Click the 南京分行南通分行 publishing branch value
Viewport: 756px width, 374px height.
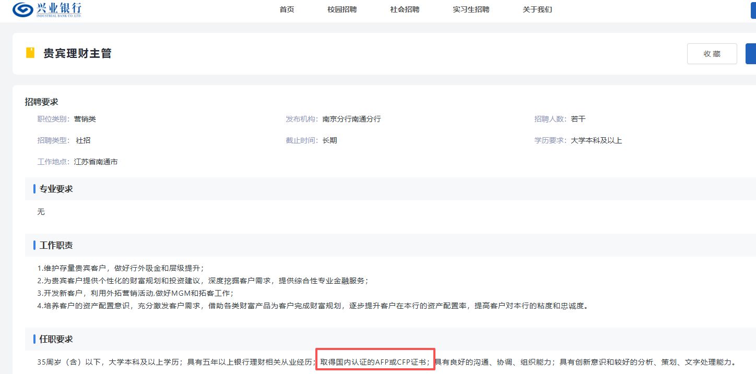[x=351, y=119]
